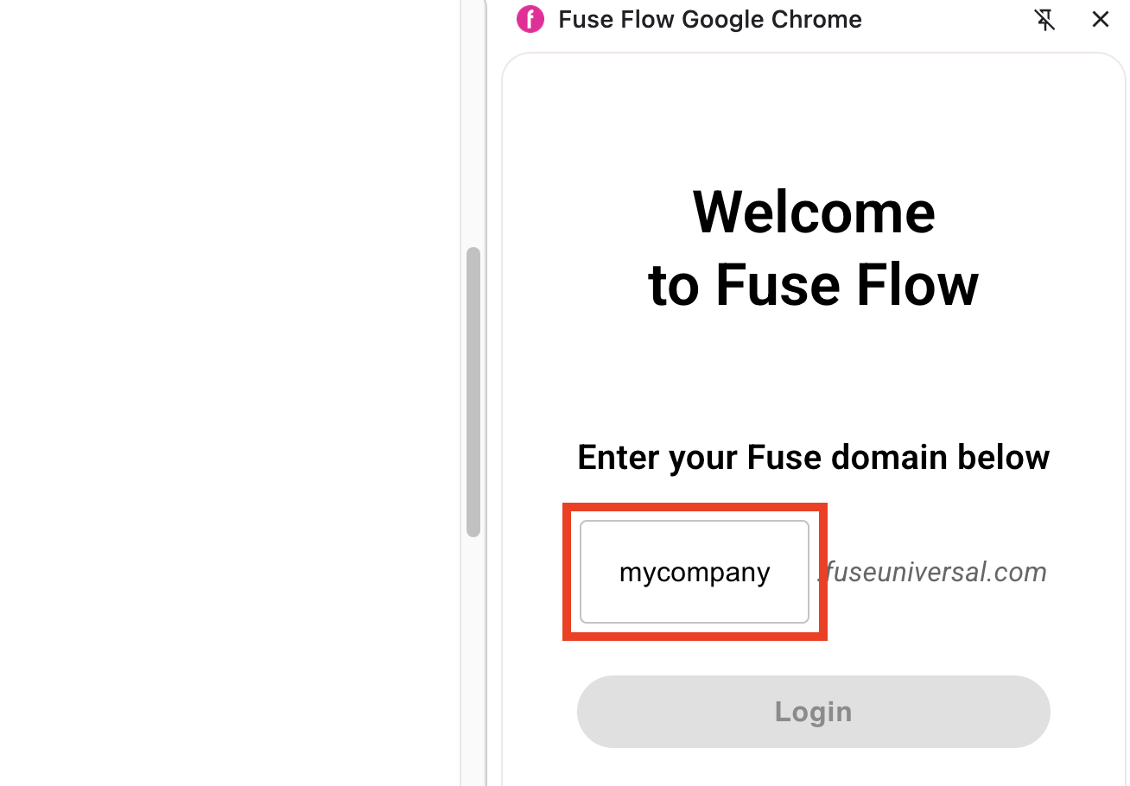Click the "Fuse Flow Google Chrome" panel title

(709, 19)
